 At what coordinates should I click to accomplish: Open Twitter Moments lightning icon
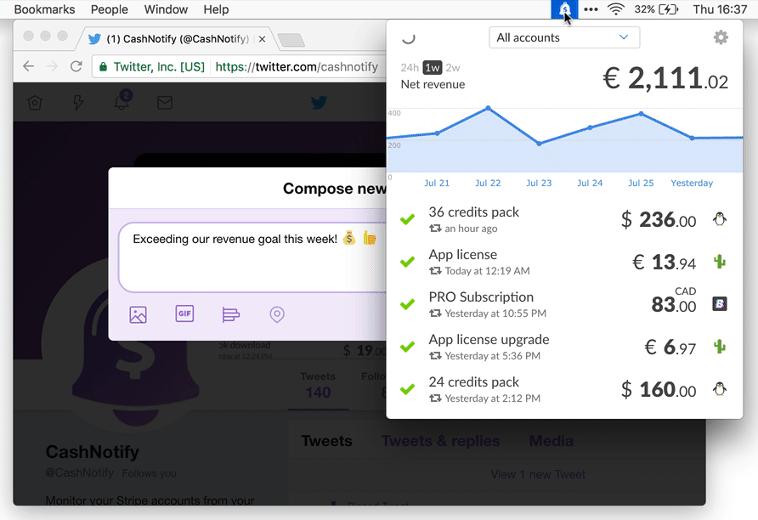[x=78, y=103]
